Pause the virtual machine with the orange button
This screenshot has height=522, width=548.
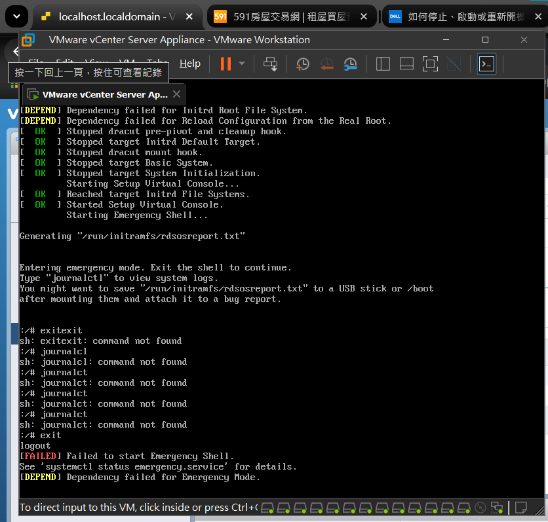[x=225, y=64]
